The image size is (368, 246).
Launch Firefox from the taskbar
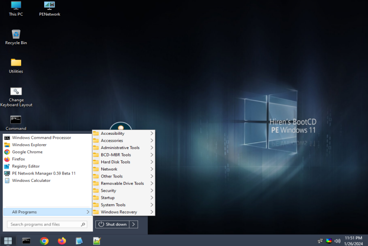click(x=62, y=241)
